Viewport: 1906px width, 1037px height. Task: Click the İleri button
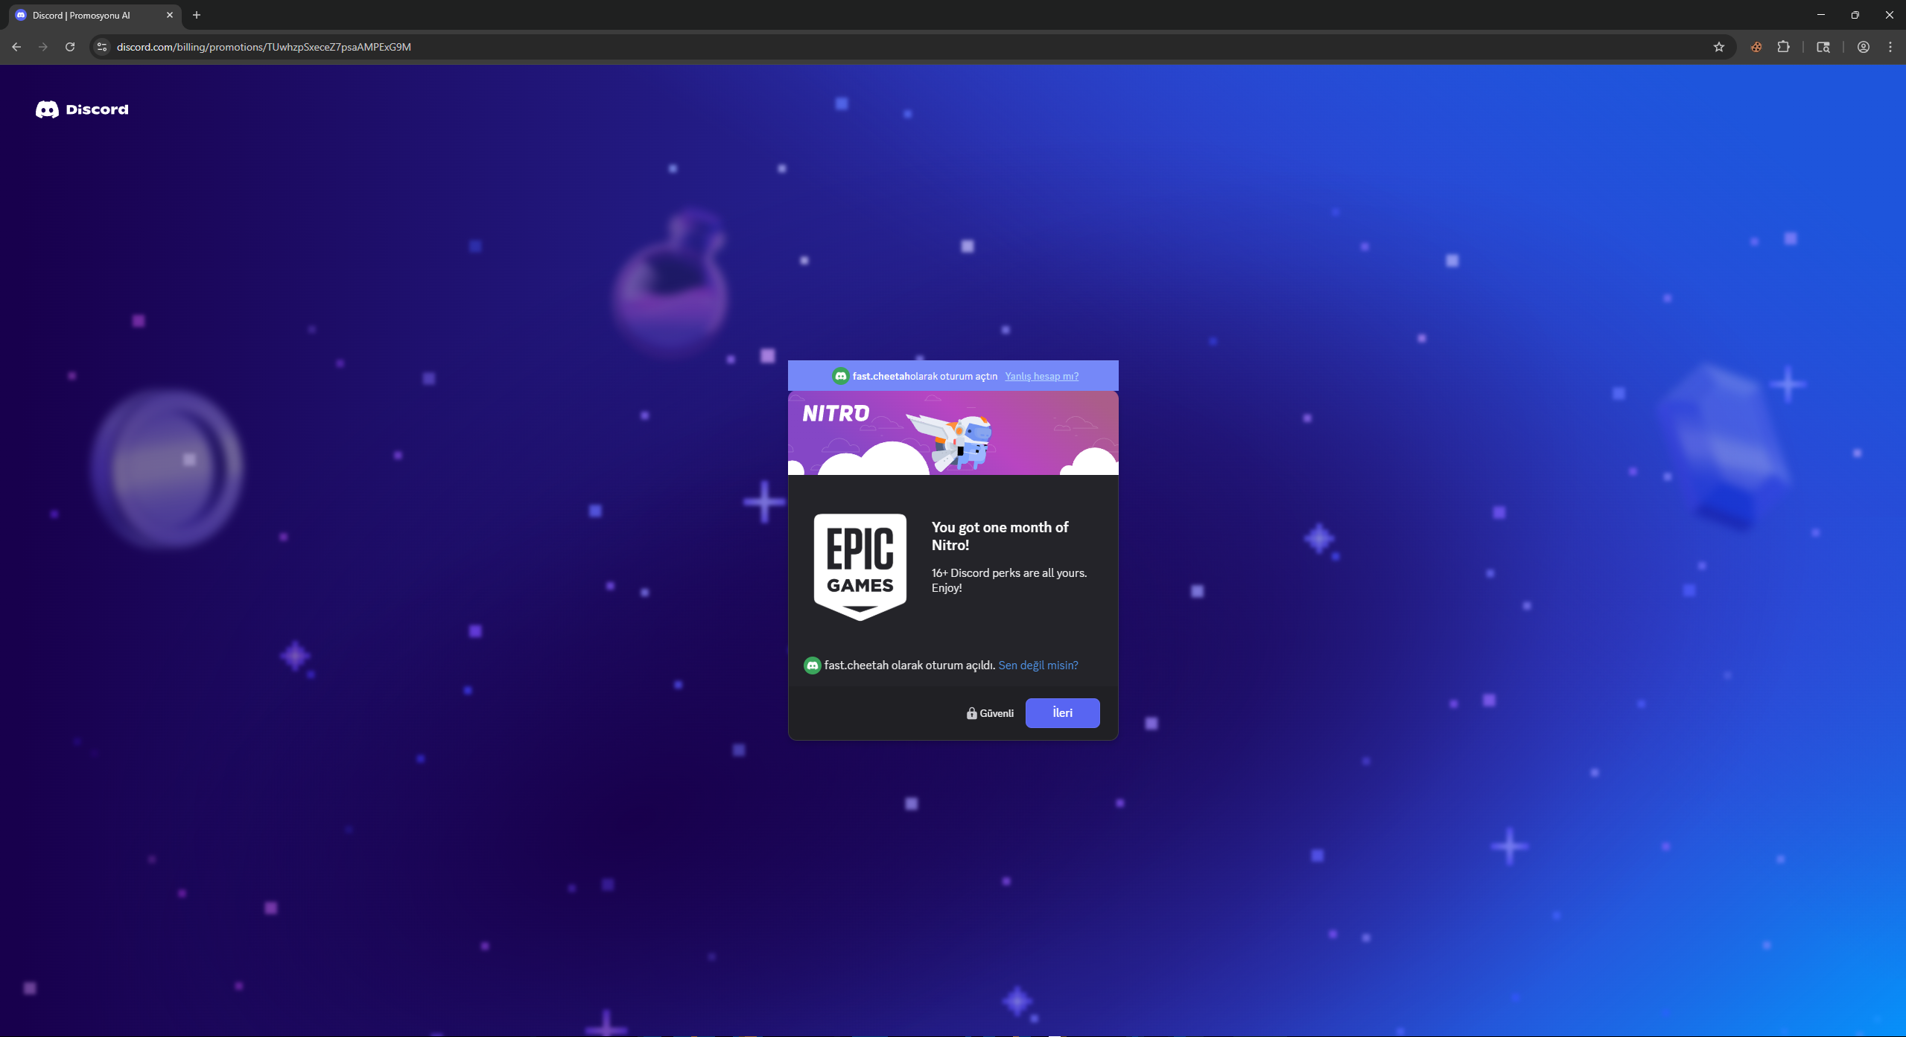[1062, 713]
